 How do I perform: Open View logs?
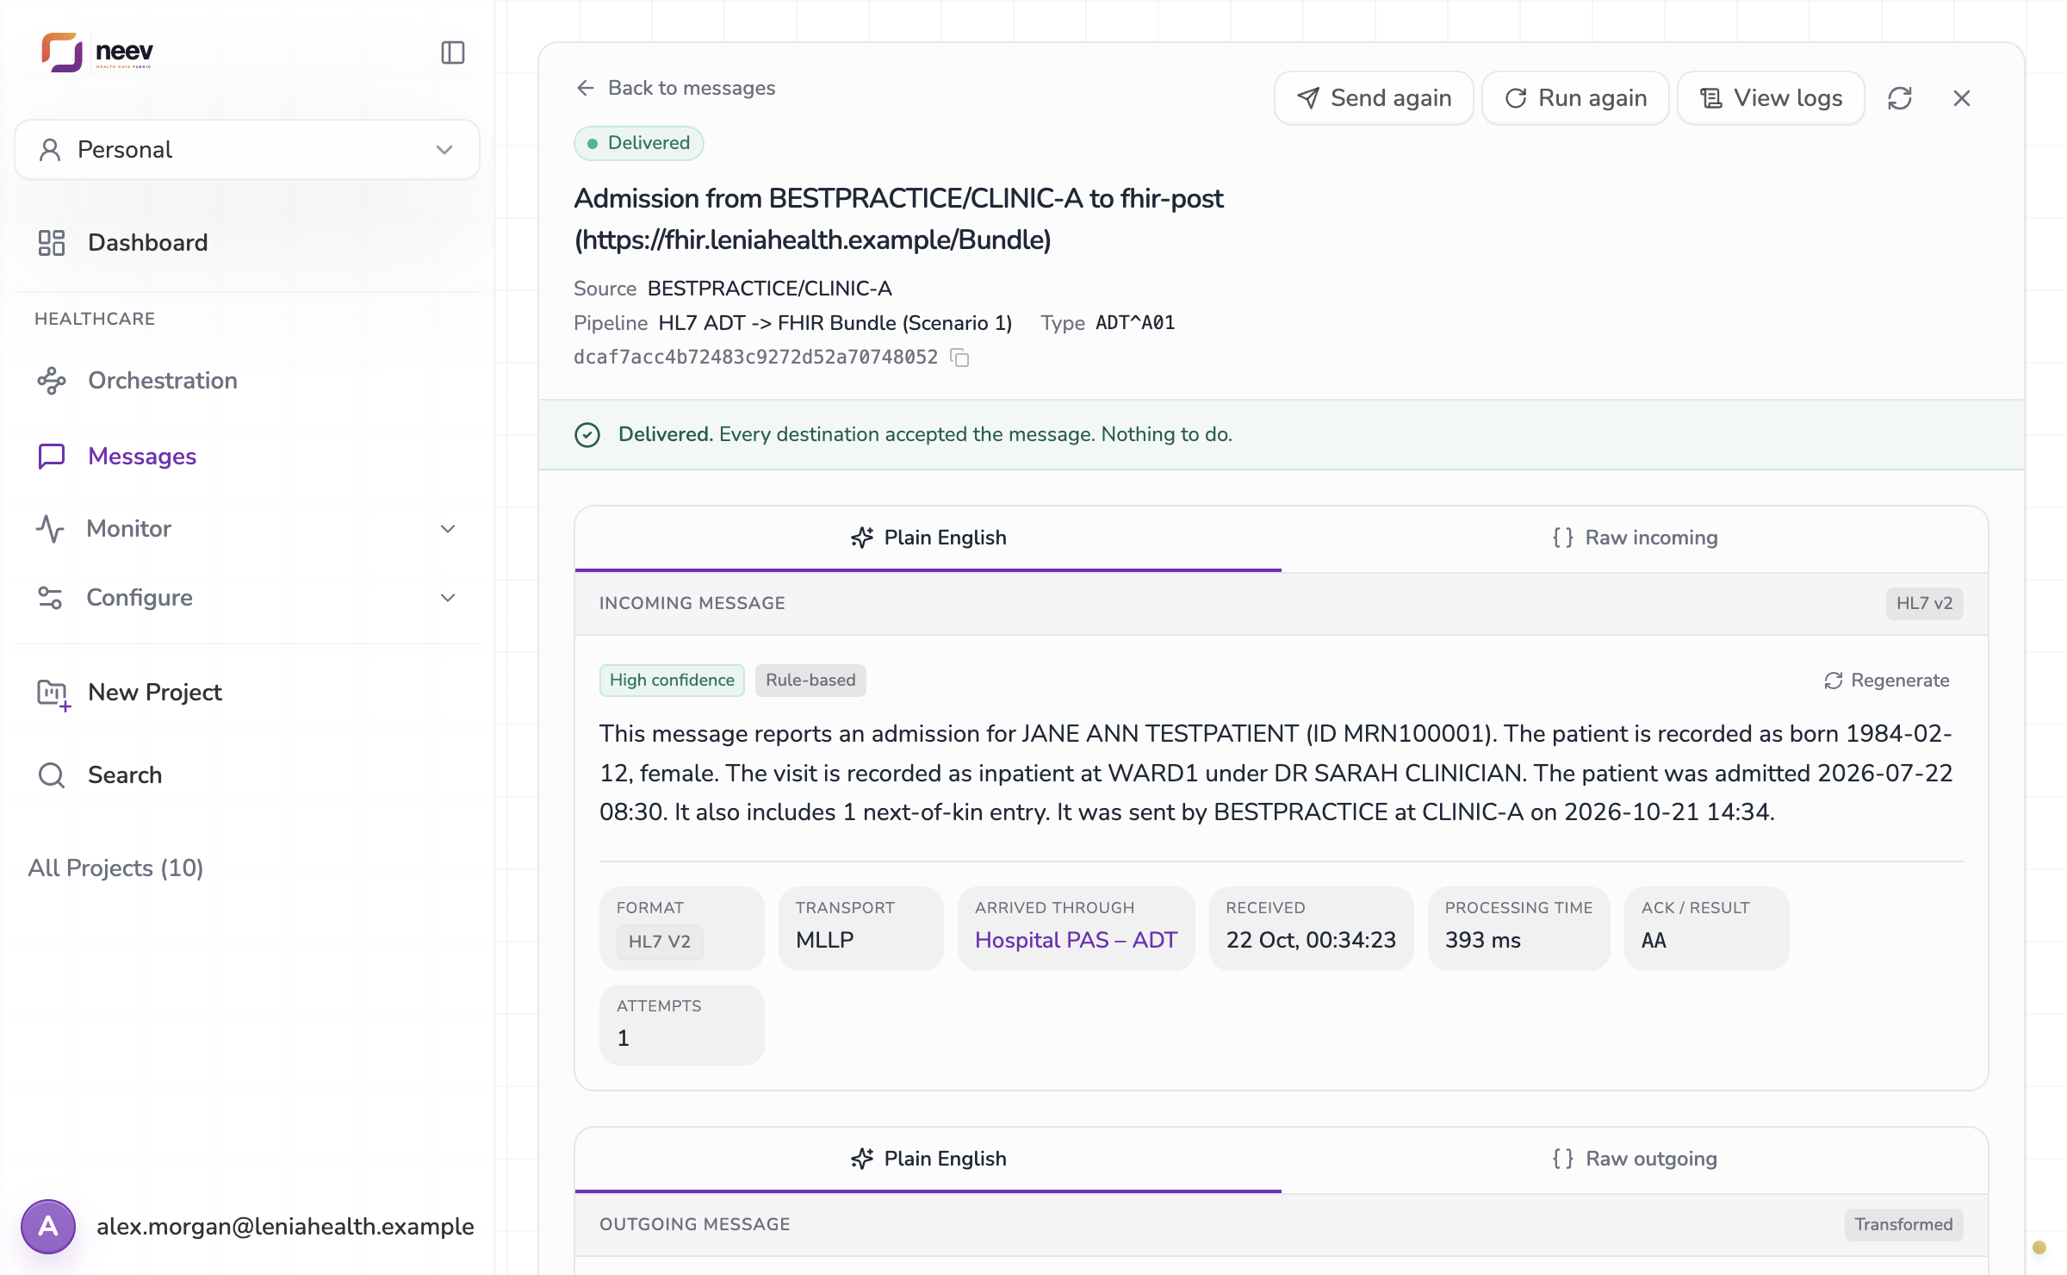[x=1771, y=98]
